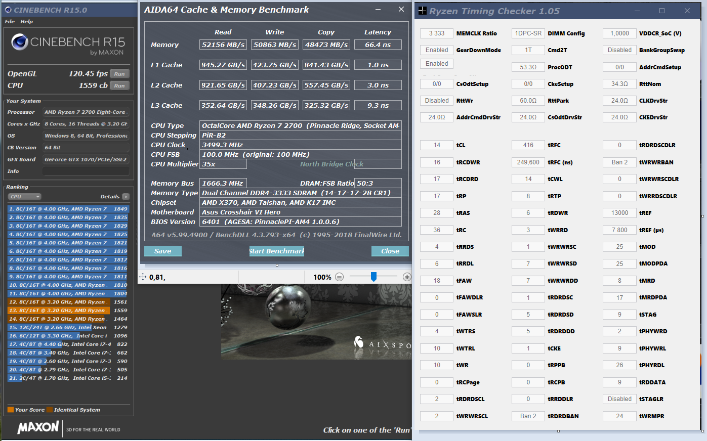Click the tRFC value 416

coord(528,145)
